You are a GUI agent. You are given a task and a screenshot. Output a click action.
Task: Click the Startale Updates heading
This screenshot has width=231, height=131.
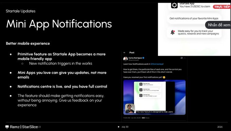click(21, 11)
